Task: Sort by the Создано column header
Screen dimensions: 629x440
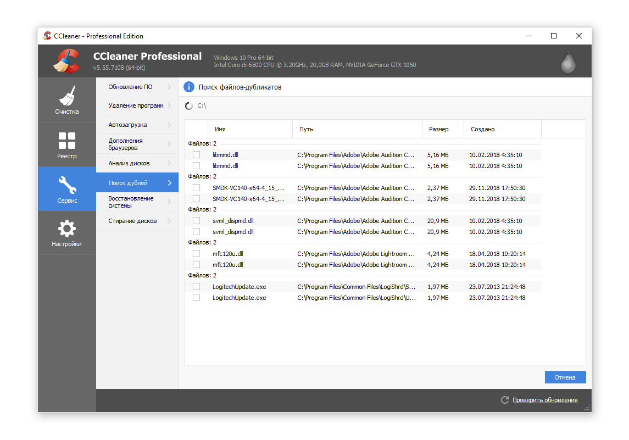Action: coord(503,129)
